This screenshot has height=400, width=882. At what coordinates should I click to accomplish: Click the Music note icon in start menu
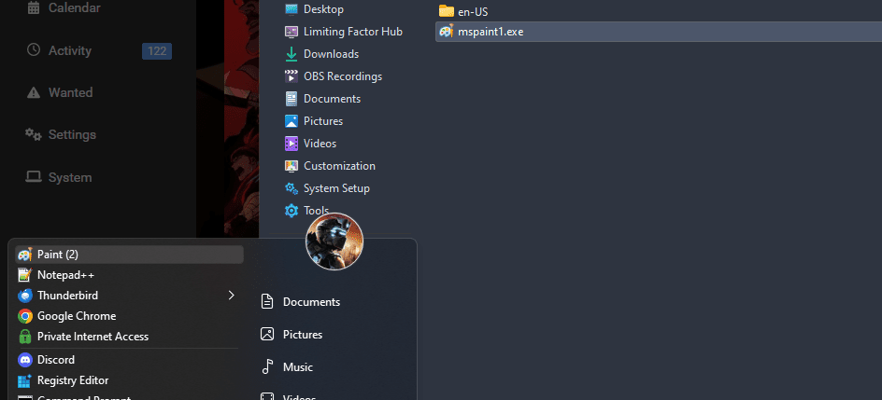267,367
